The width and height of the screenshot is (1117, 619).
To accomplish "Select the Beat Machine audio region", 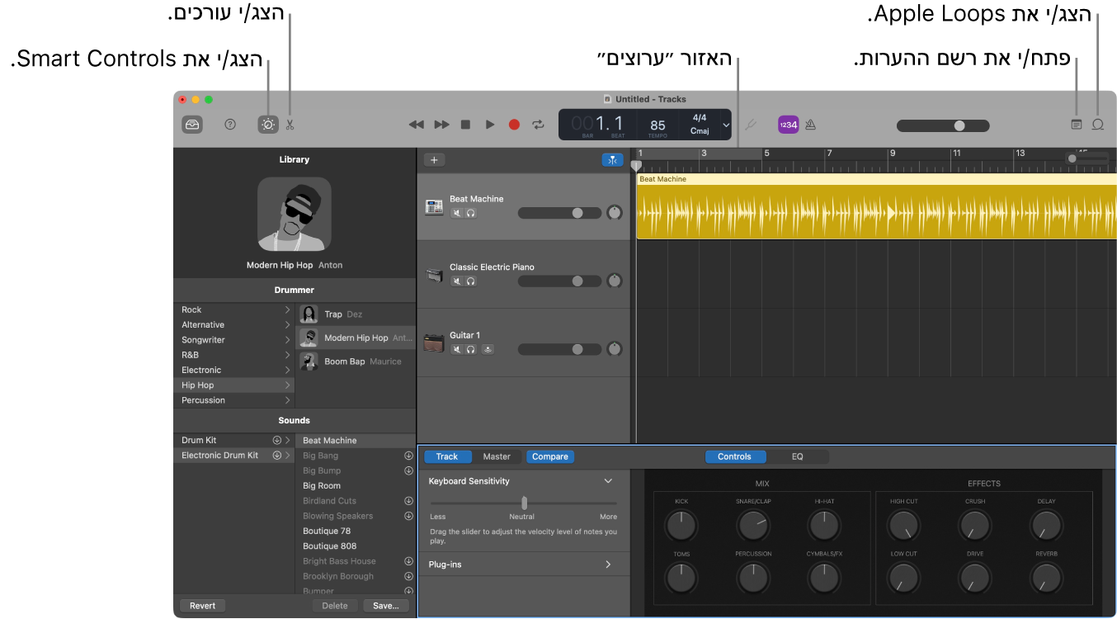I will 876,206.
